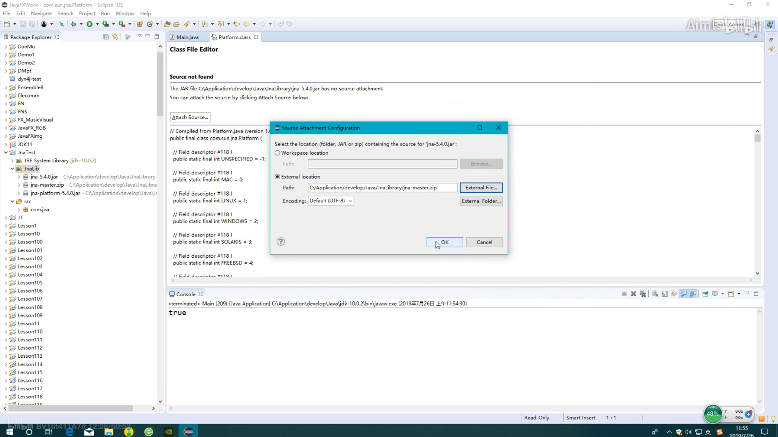Screen dimensions: 778x437
Task: Click the External File... button
Action: tap(481, 188)
